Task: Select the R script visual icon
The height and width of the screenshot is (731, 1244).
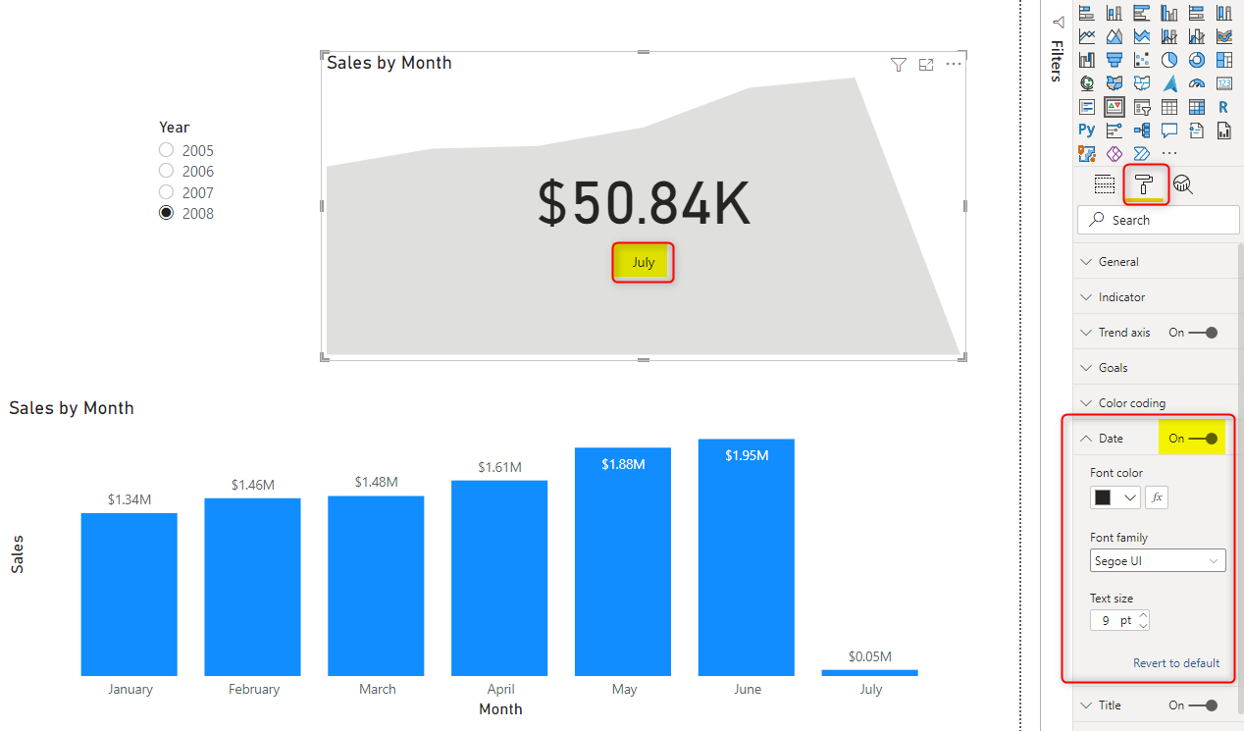Action: tap(1224, 106)
